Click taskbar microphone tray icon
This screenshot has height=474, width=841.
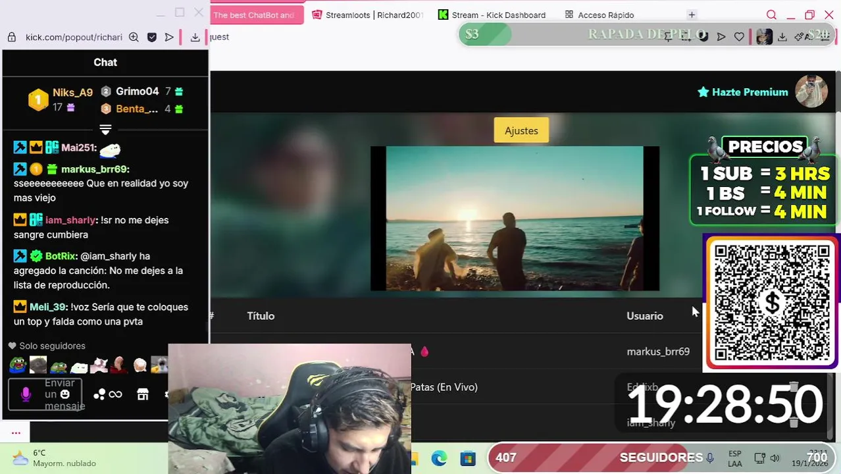(710, 458)
